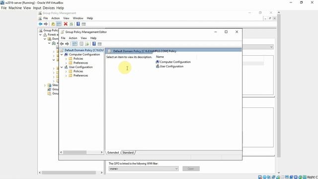Click Refresh icon in Group Policy Management toolbar
318x179 pixels.
click(x=71, y=24)
